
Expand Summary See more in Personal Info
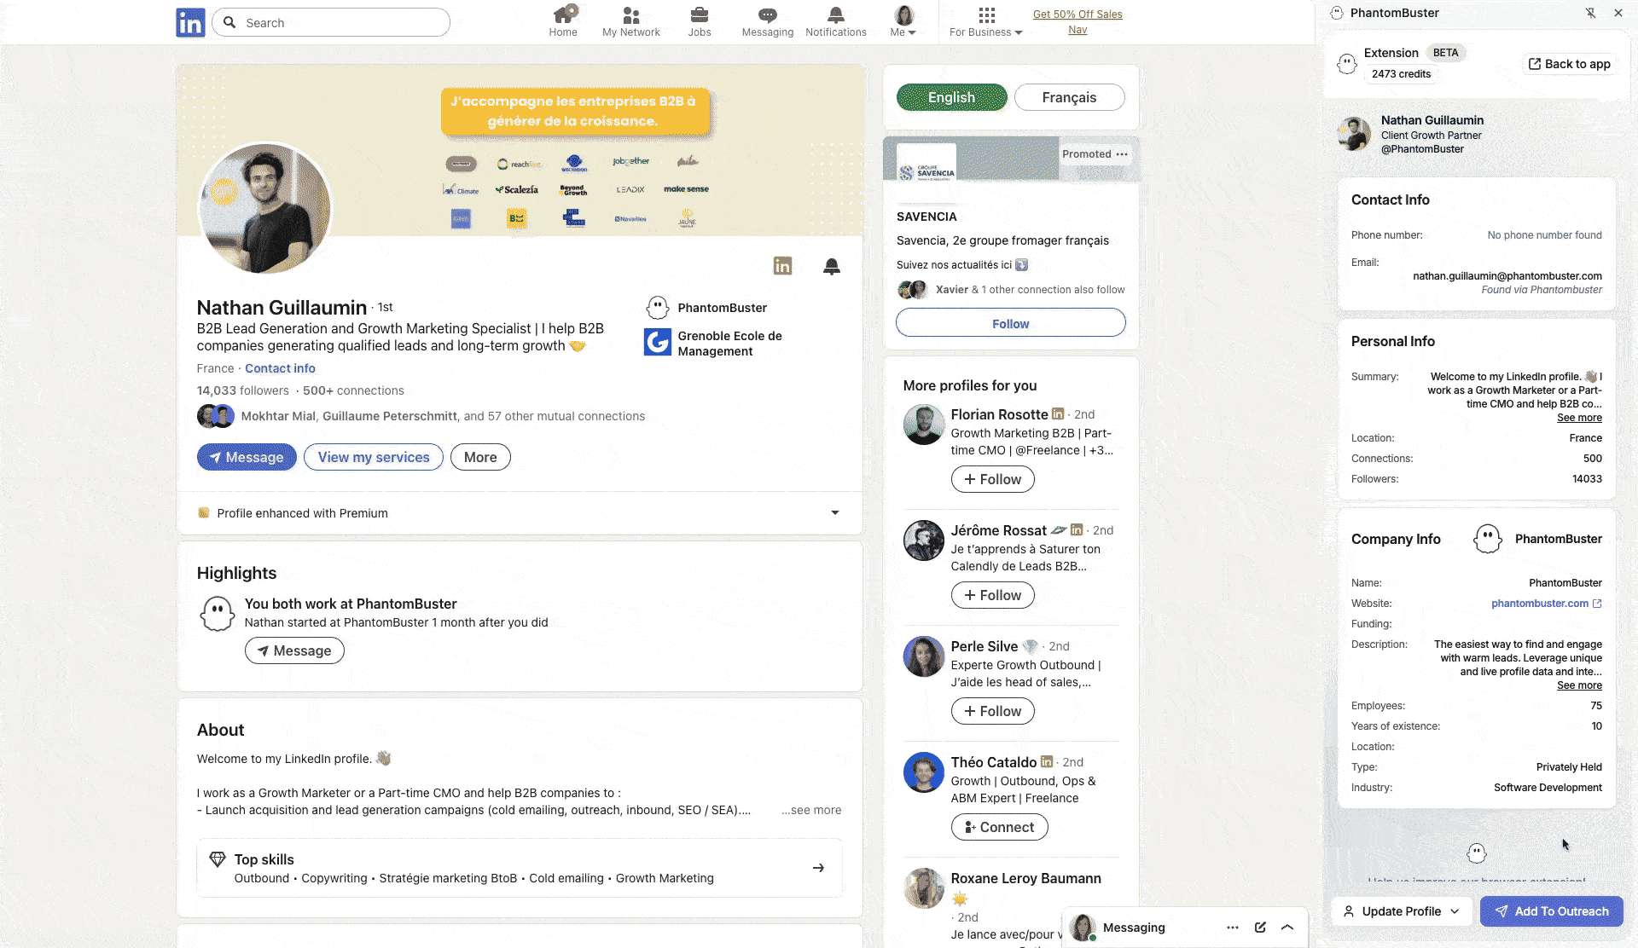point(1579,418)
